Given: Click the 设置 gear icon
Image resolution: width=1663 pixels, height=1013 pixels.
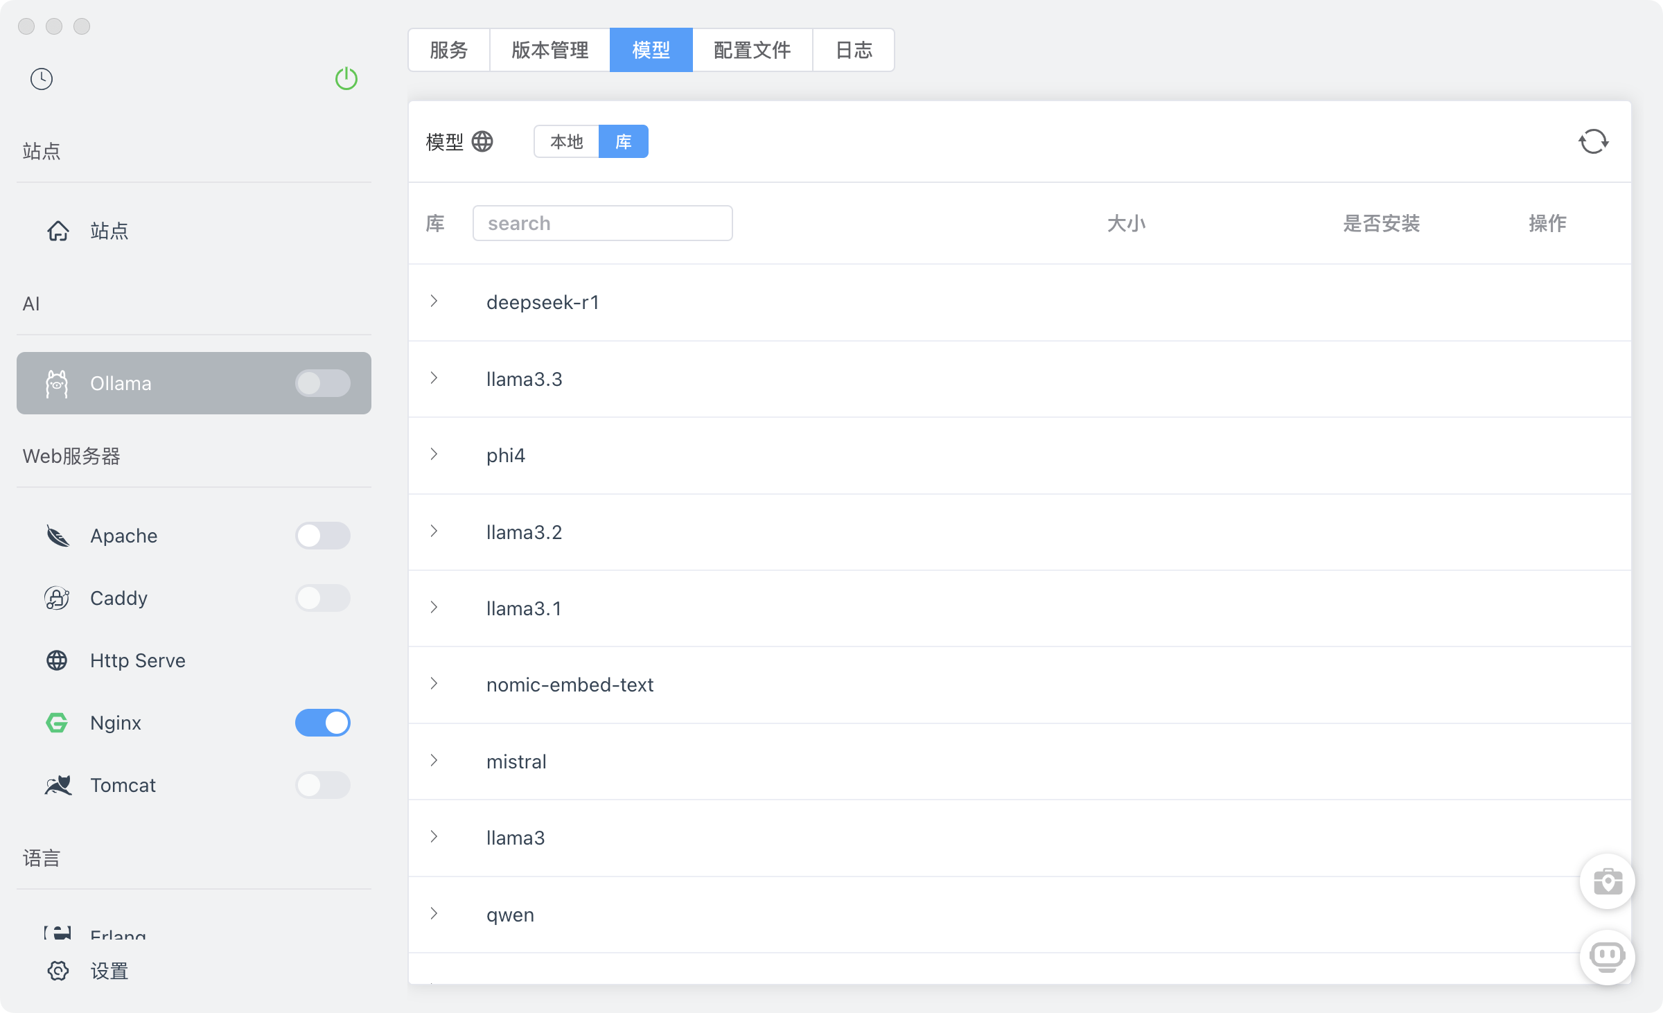Looking at the screenshot, I should pyautogui.click(x=58, y=971).
